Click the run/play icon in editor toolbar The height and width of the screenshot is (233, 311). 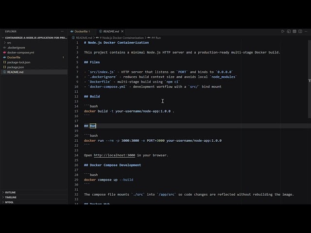coord(283,31)
